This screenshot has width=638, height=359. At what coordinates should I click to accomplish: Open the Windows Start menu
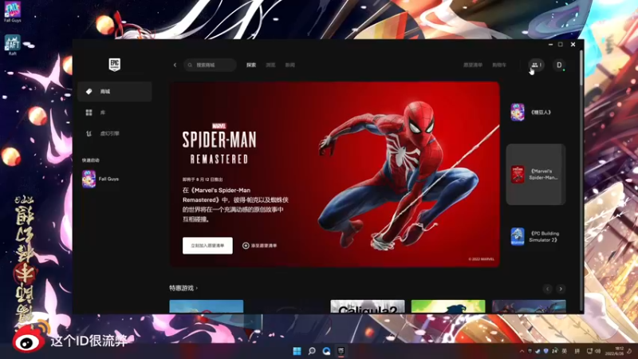coord(297,351)
